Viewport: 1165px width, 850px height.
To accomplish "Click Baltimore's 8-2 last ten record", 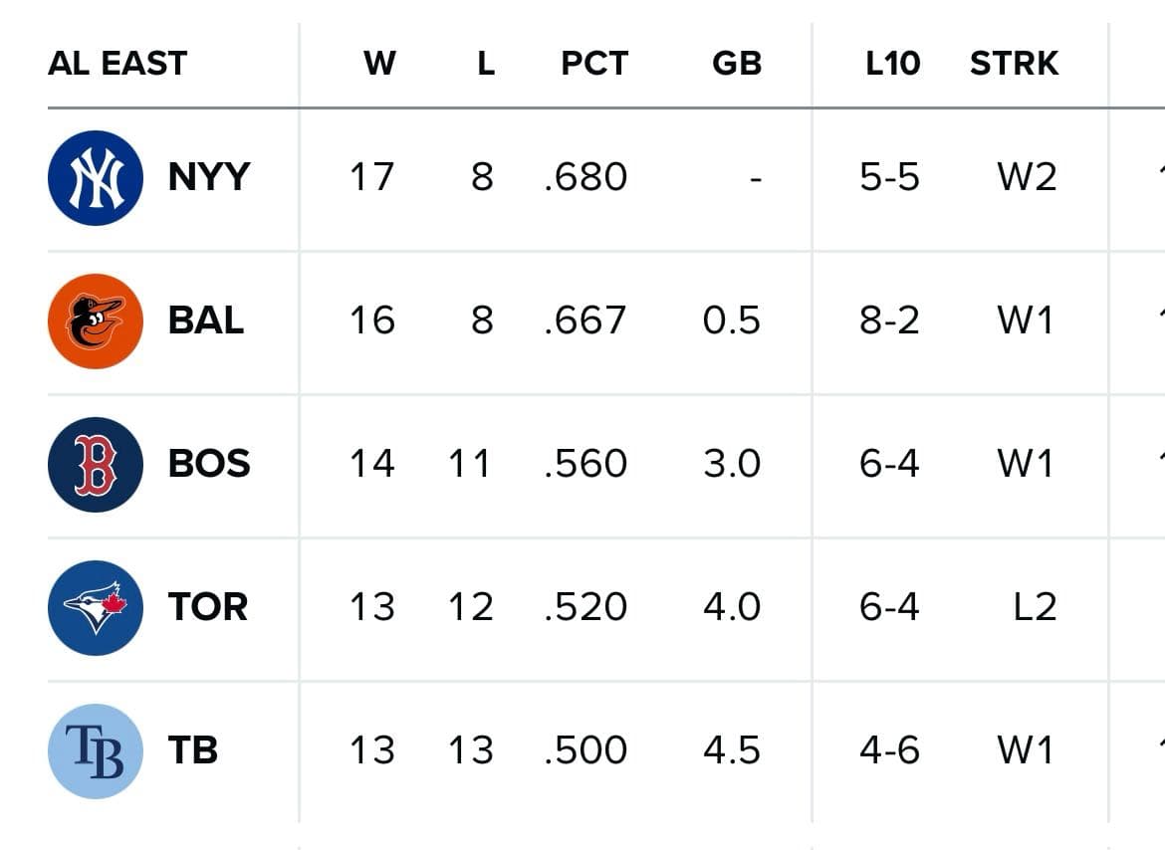I will pos(889,321).
